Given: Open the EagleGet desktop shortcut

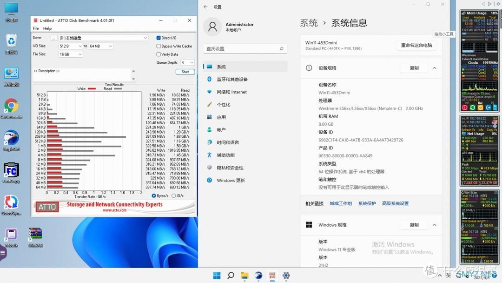Looking at the screenshot, I should (12, 141).
